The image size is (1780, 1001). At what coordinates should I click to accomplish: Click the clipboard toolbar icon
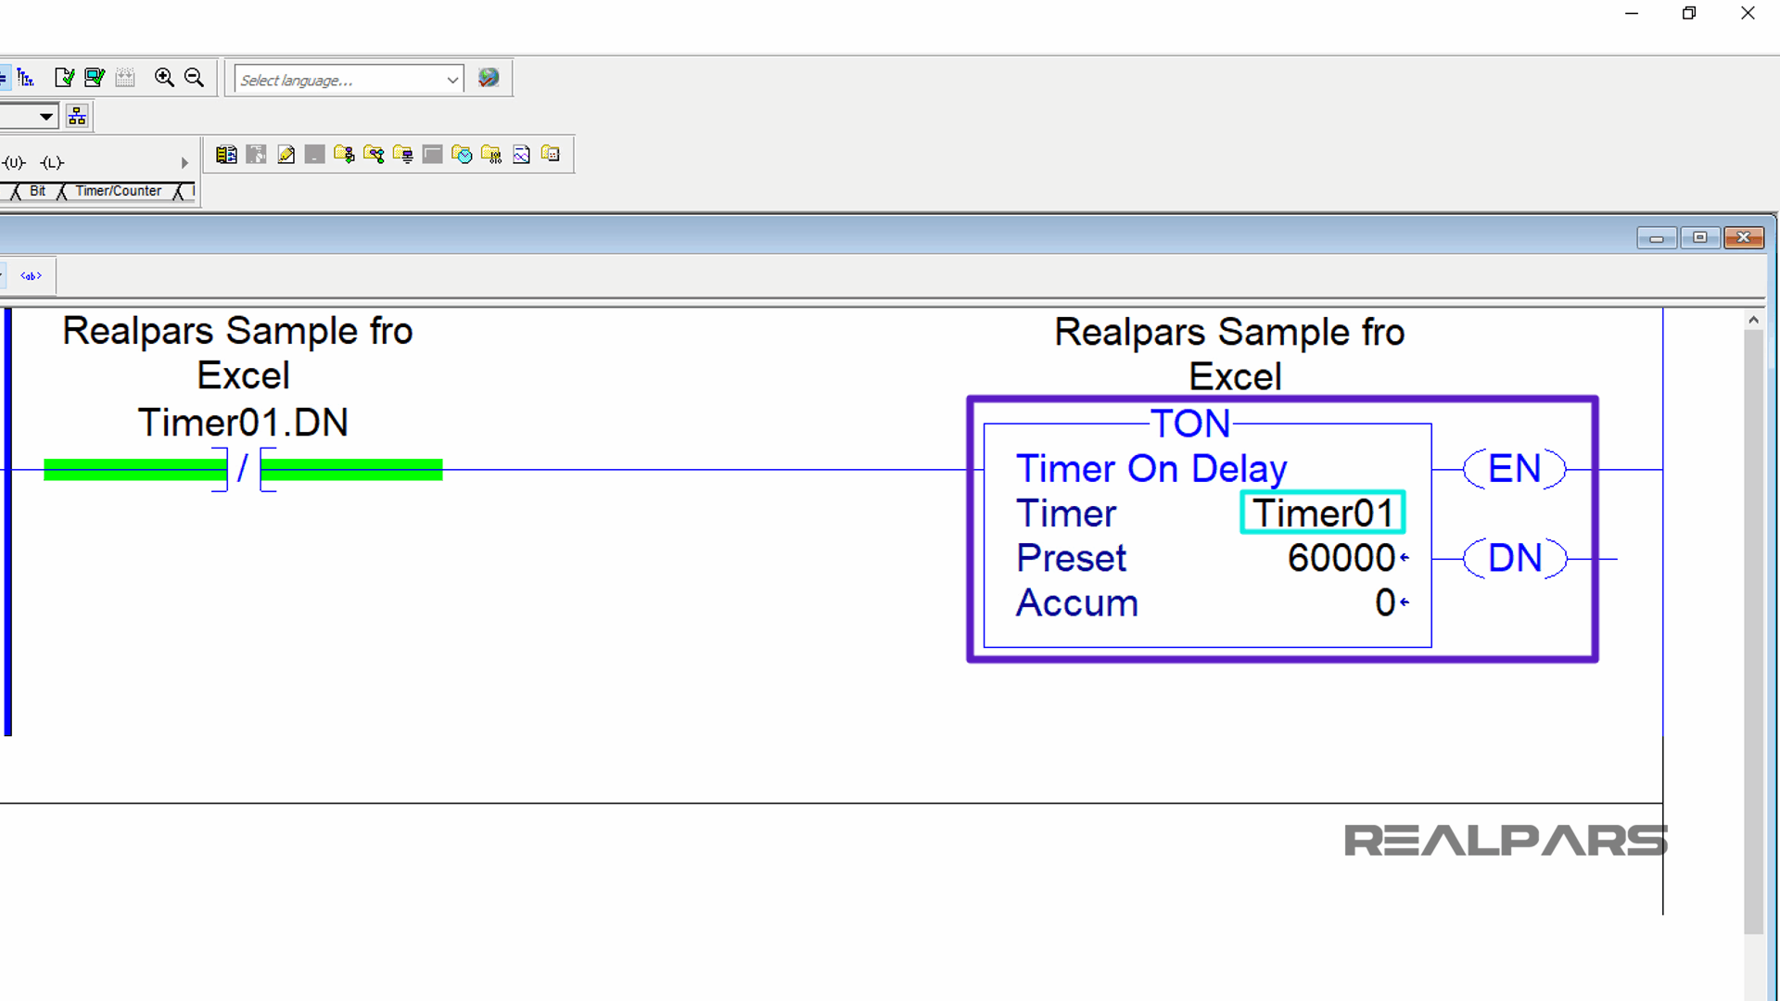coord(225,154)
